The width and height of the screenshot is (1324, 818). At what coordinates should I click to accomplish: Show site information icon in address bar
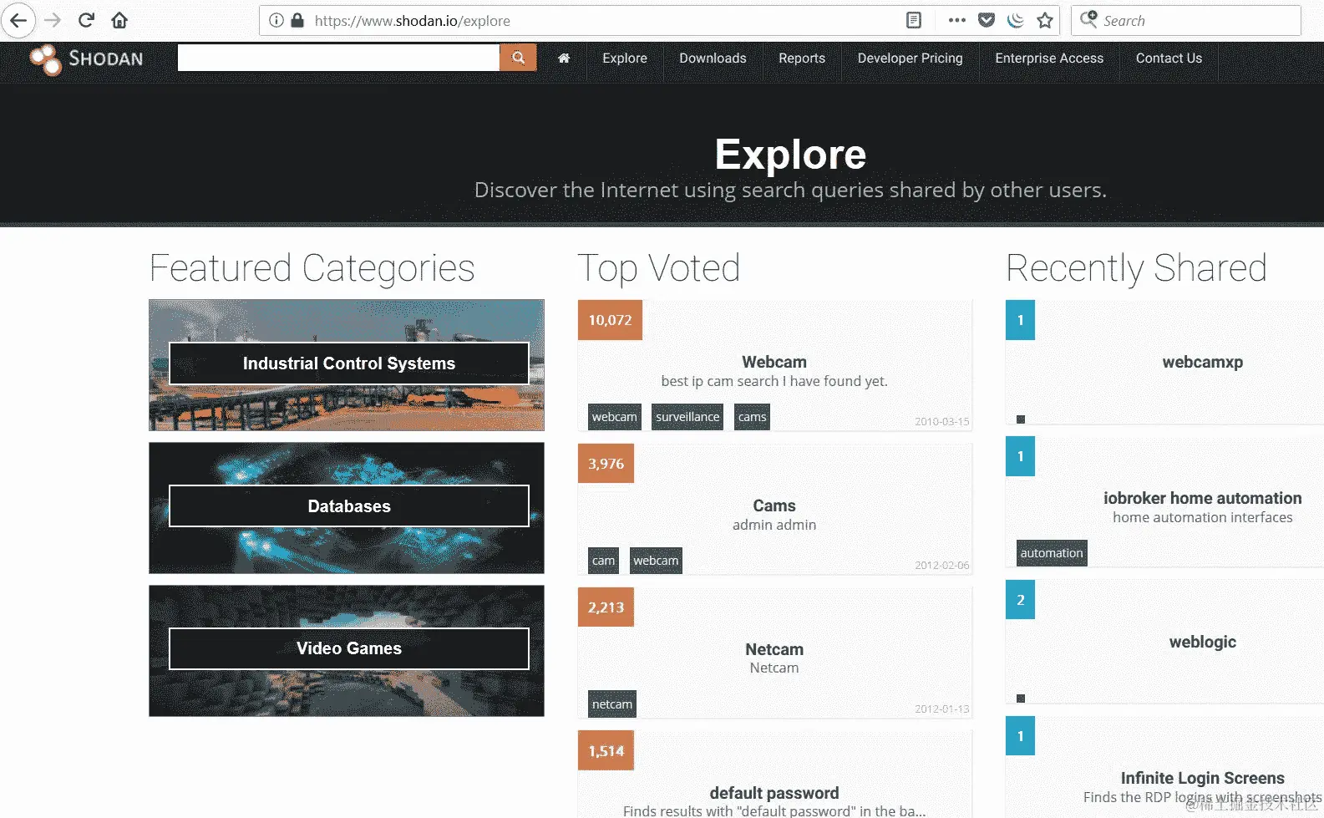(x=276, y=20)
